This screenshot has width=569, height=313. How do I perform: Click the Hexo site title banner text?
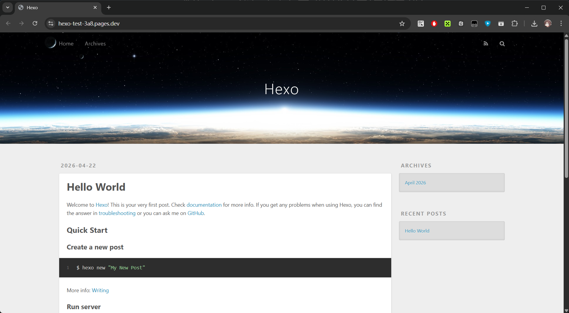click(282, 89)
